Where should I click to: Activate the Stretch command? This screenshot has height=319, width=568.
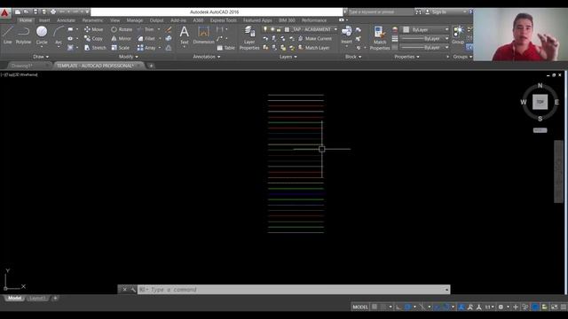[95, 48]
